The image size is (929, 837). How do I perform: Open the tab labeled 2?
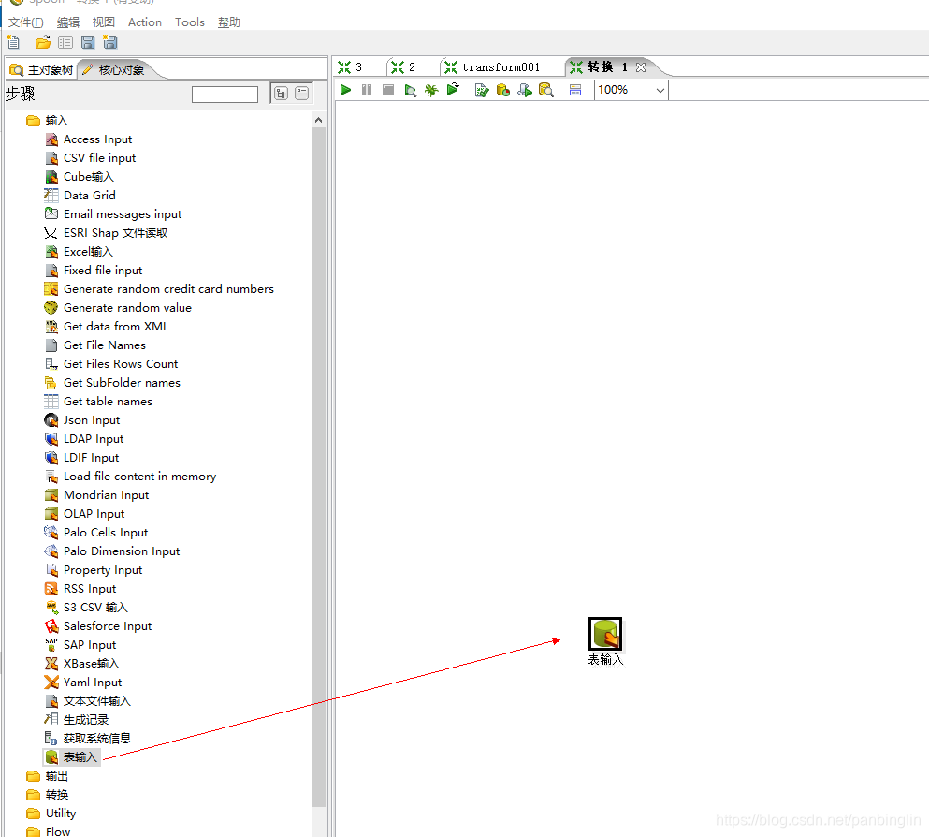tap(404, 67)
